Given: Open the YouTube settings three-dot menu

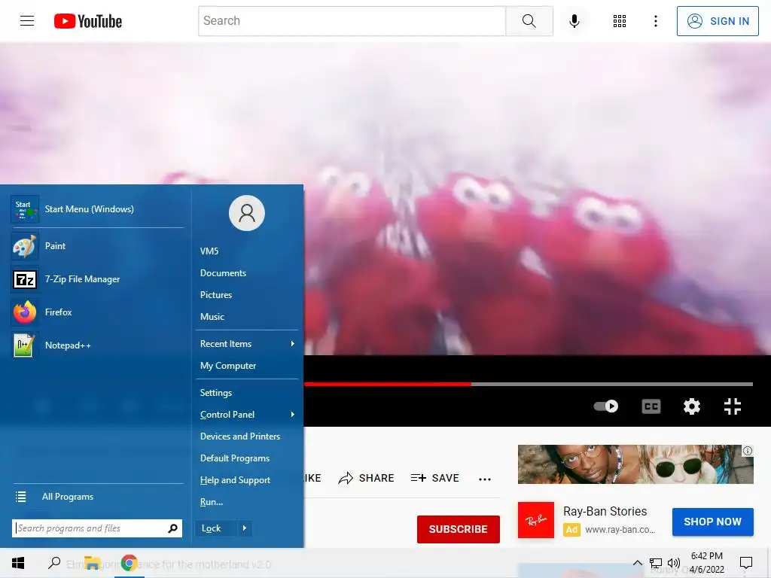Looking at the screenshot, I should point(656,20).
